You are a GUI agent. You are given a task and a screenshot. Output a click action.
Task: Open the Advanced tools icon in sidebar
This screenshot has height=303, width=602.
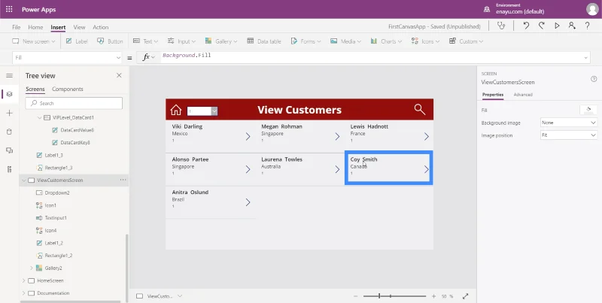click(9, 169)
